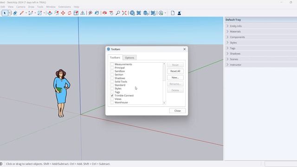Open the Extensions menu

coord(65,7)
